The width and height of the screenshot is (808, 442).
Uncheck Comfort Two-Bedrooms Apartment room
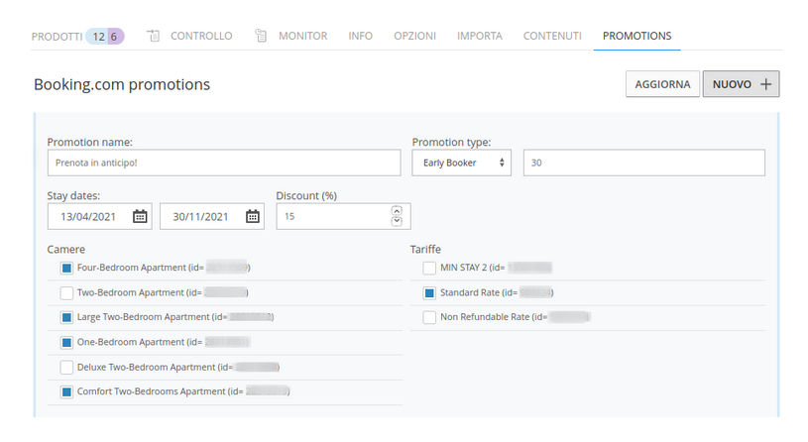pos(66,392)
